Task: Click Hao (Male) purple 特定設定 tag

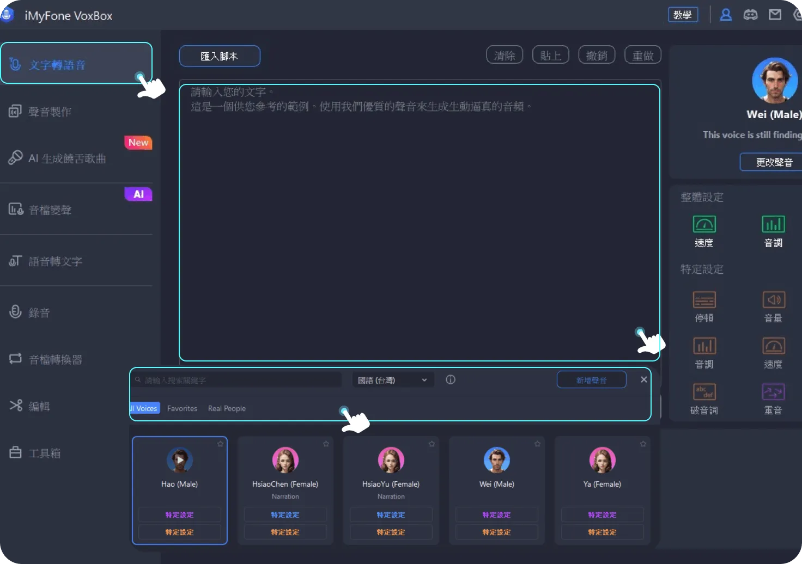Action: 180,514
